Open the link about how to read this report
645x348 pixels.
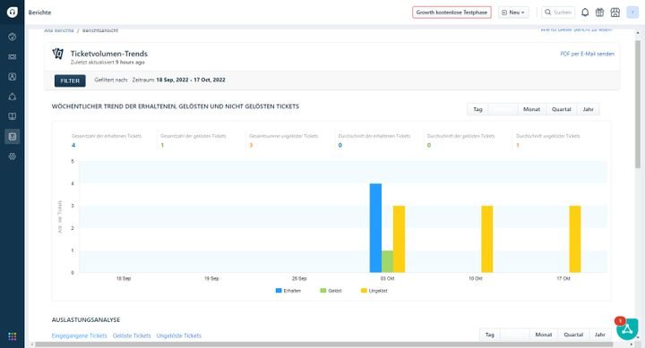(576, 30)
